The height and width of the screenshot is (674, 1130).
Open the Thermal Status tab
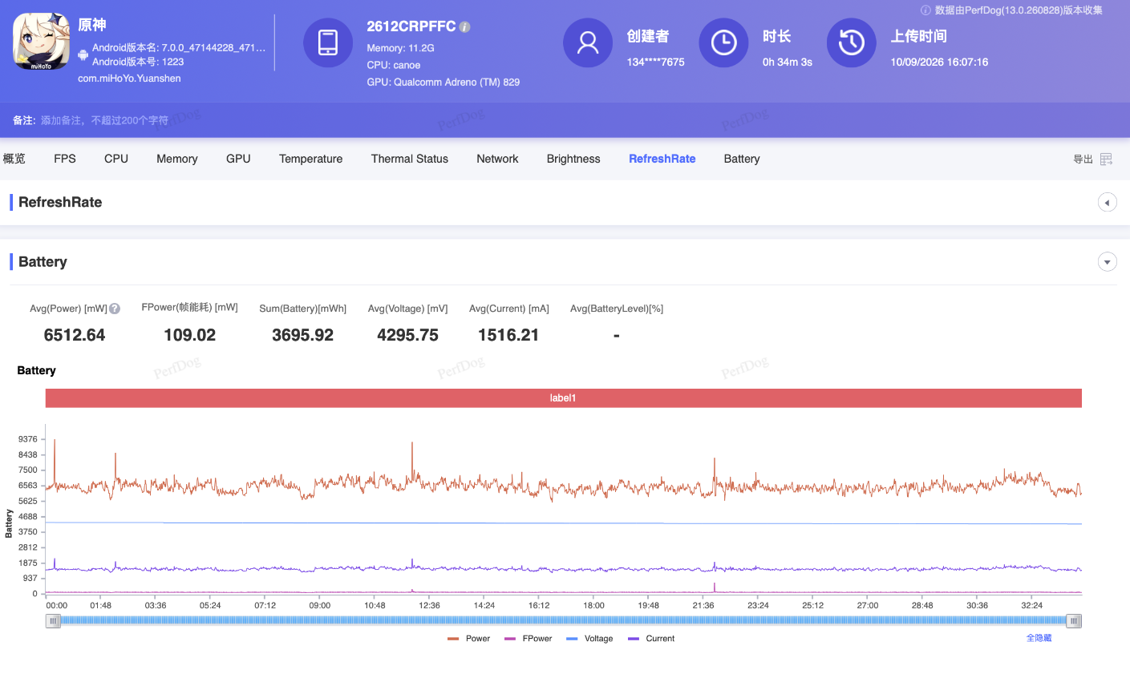410,159
